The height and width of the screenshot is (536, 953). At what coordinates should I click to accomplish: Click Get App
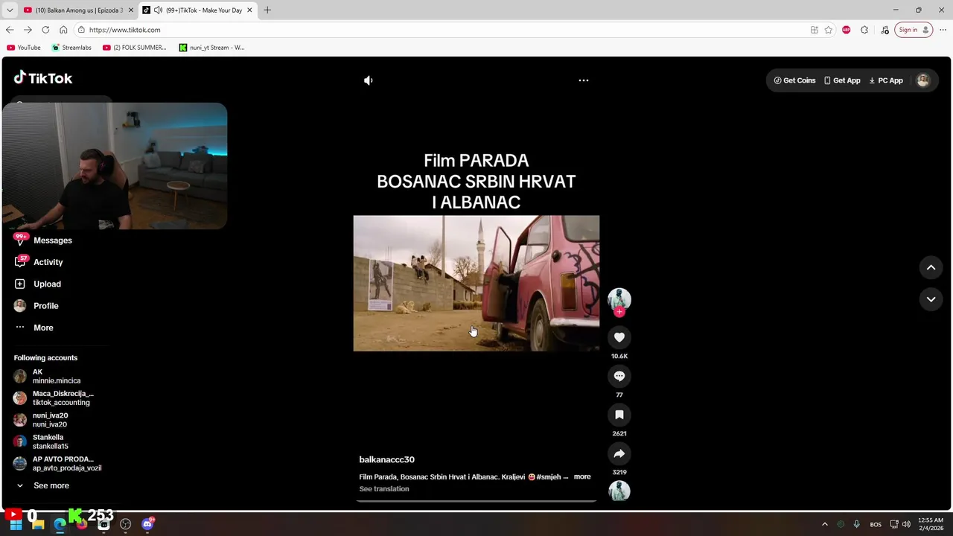coord(842,80)
